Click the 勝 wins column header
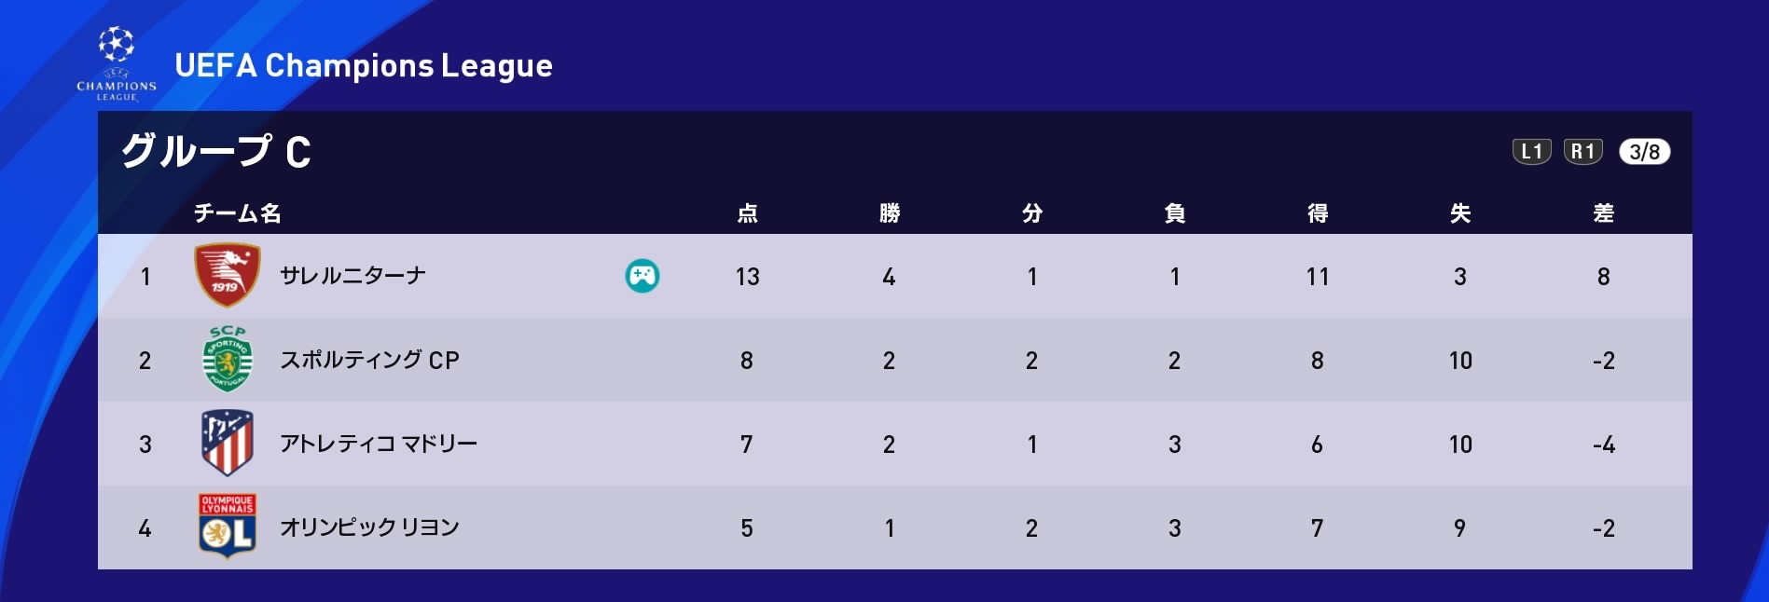This screenshot has height=602, width=1769. coord(890,213)
